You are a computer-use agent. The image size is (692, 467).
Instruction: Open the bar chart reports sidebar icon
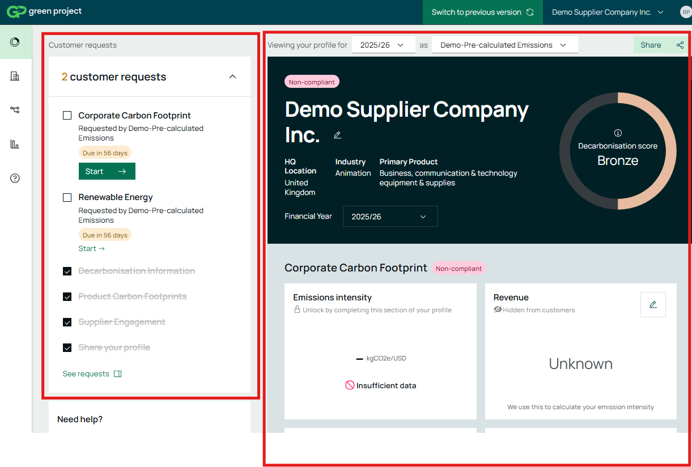15,144
